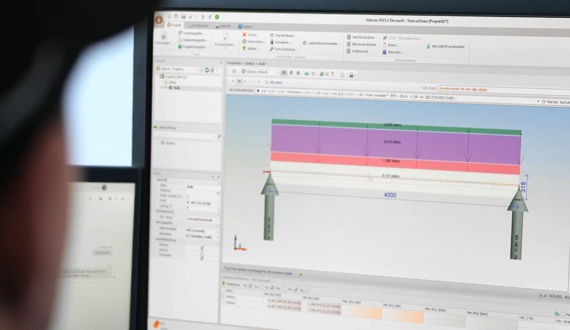Viewport: 570px width, 330px height.
Task: Click the green refresh icon in Projekt panel
Action: point(207,70)
